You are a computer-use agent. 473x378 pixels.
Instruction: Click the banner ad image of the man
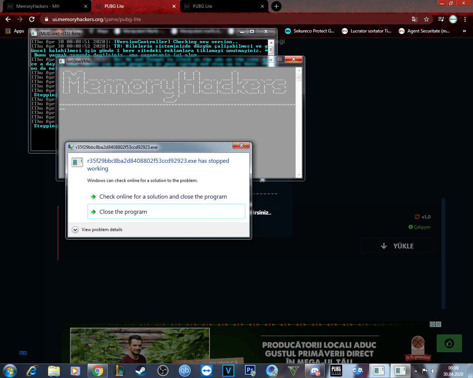point(140,346)
